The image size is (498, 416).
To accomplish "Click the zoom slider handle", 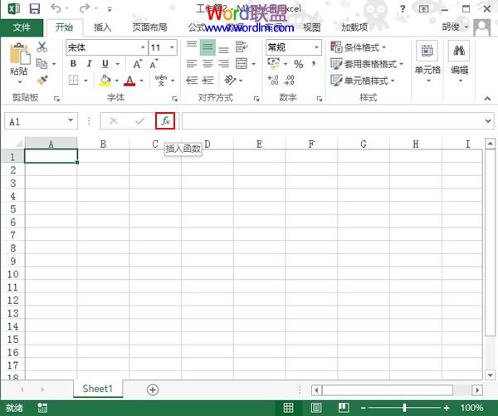I will 404,408.
